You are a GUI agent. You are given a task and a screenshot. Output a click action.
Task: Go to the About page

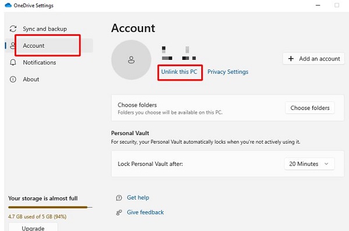[49, 79]
